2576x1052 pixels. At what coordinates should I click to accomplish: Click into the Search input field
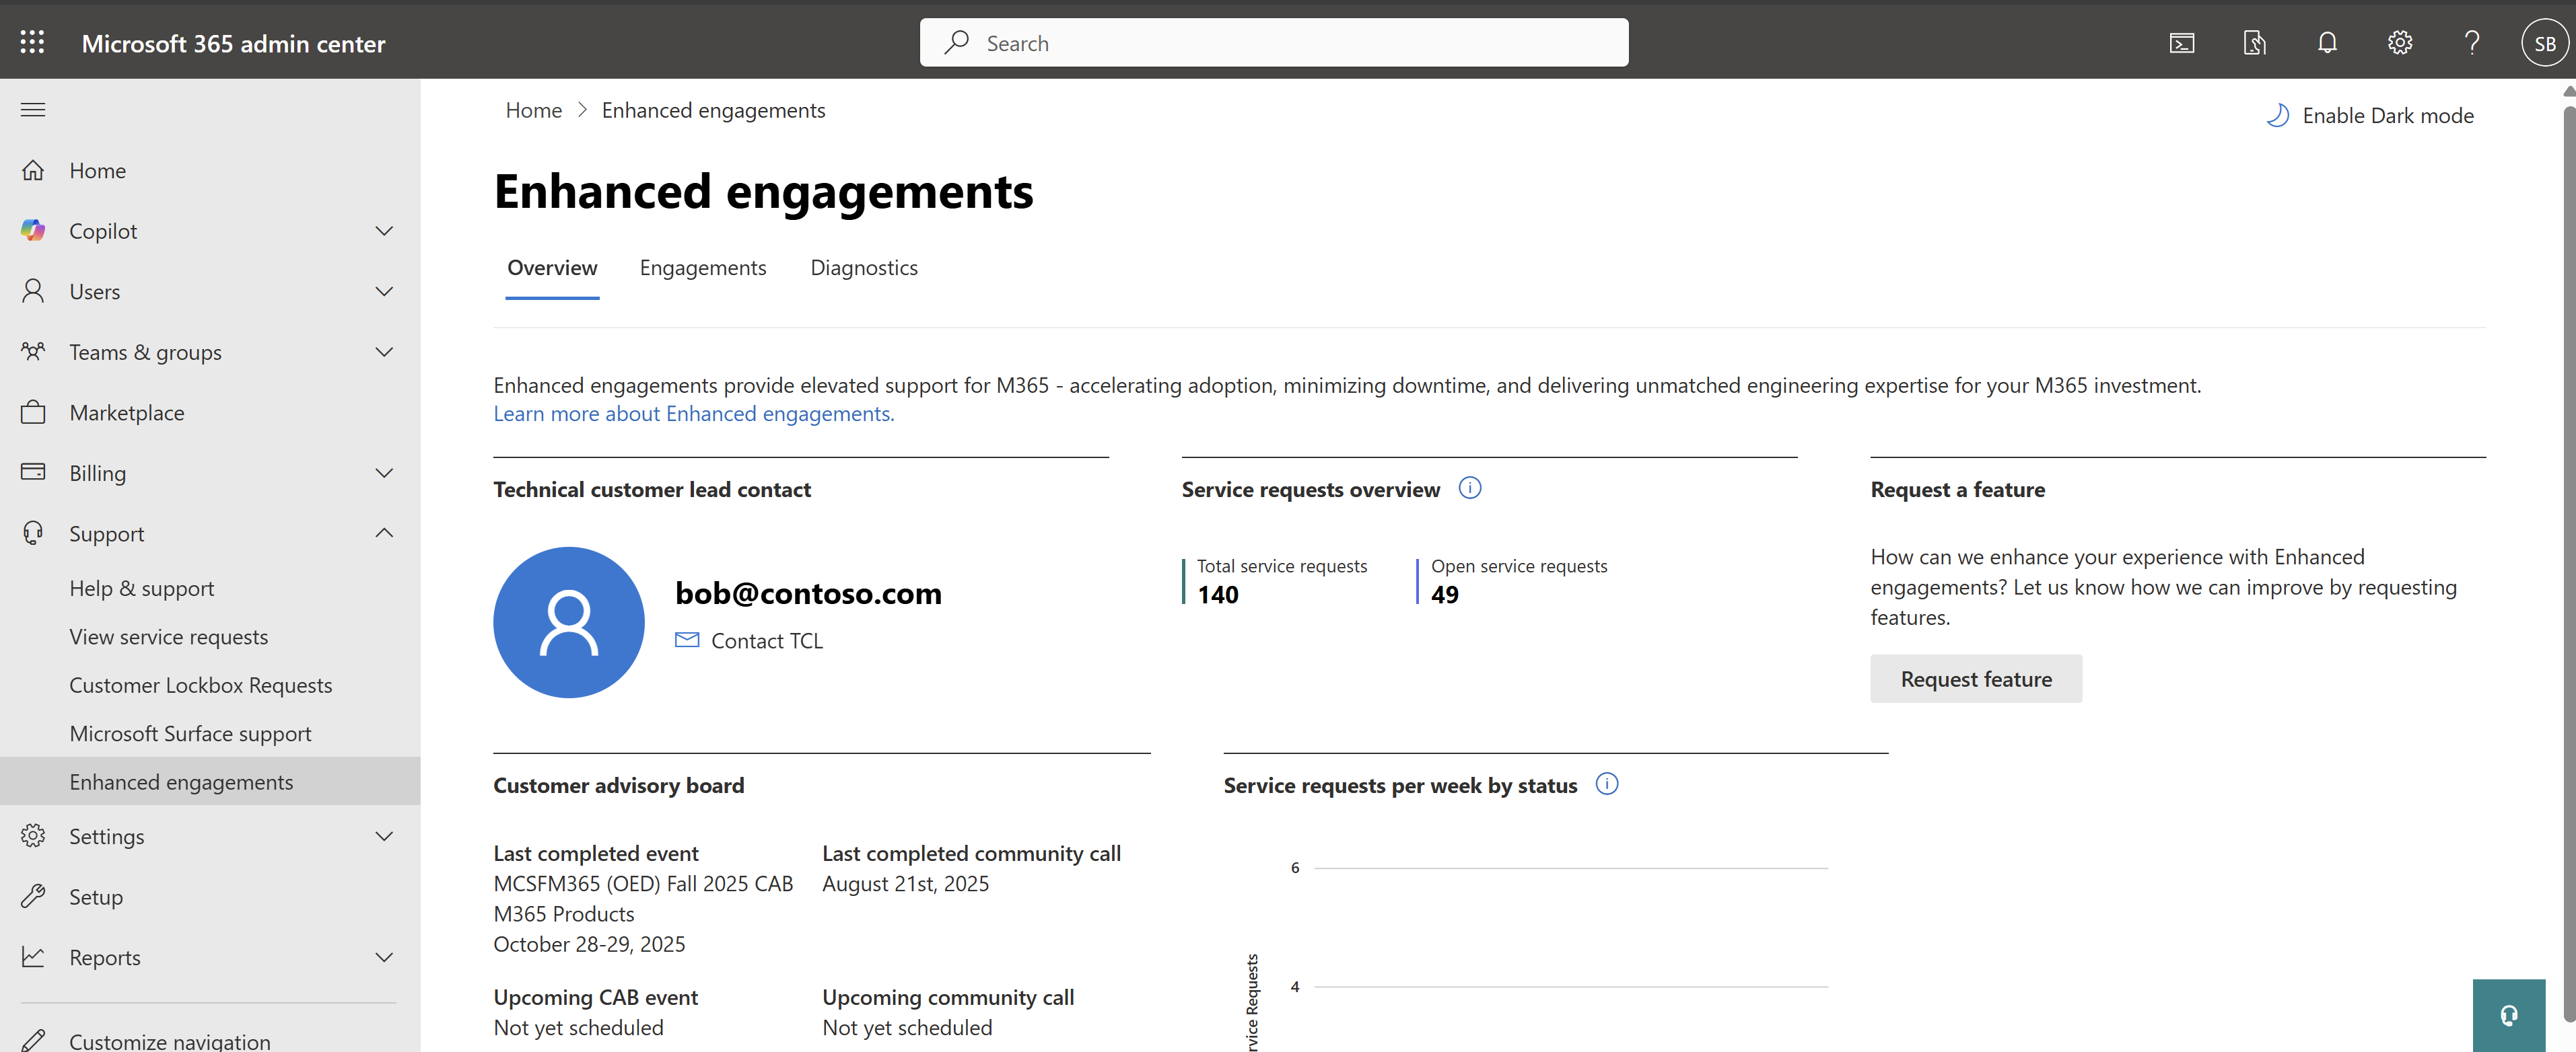point(1290,43)
